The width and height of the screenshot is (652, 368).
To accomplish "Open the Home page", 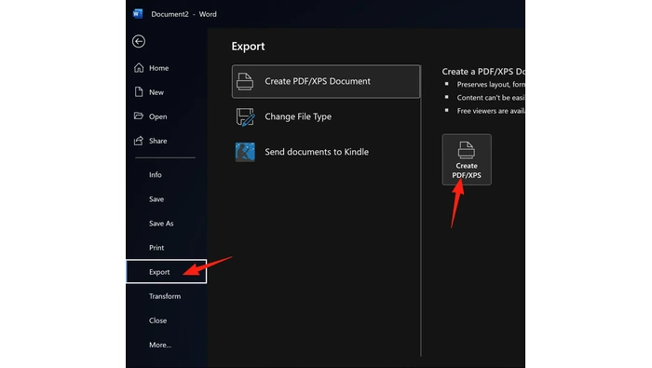I will 159,68.
